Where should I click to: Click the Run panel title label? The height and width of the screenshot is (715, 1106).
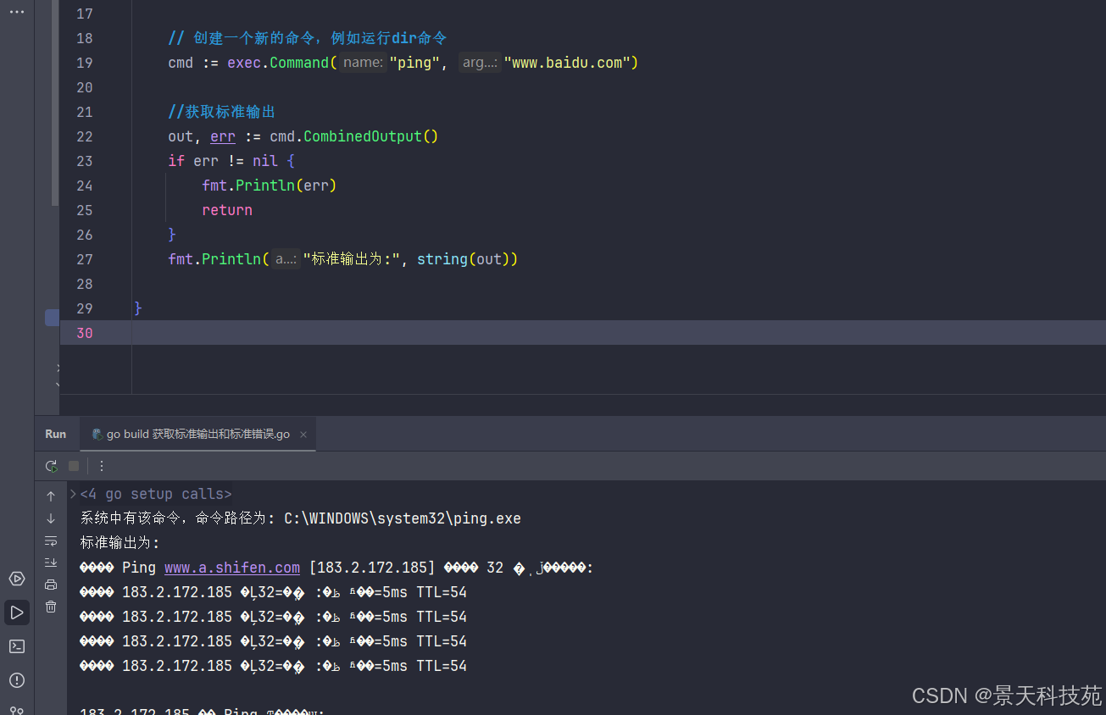point(56,434)
